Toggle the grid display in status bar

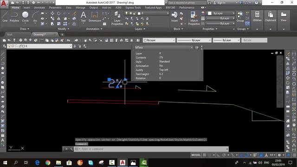click(x=204, y=155)
